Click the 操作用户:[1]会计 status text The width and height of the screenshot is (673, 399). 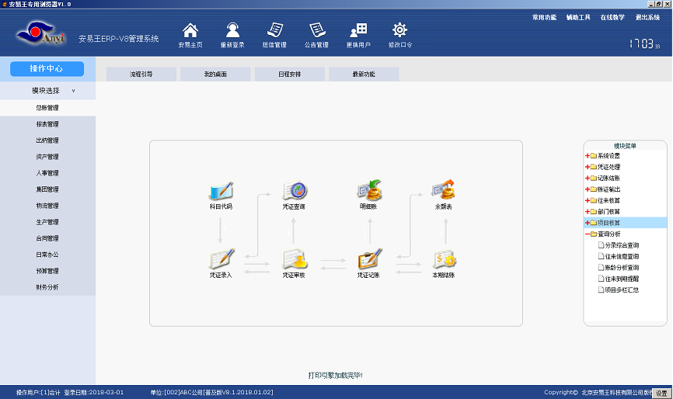click(38, 393)
